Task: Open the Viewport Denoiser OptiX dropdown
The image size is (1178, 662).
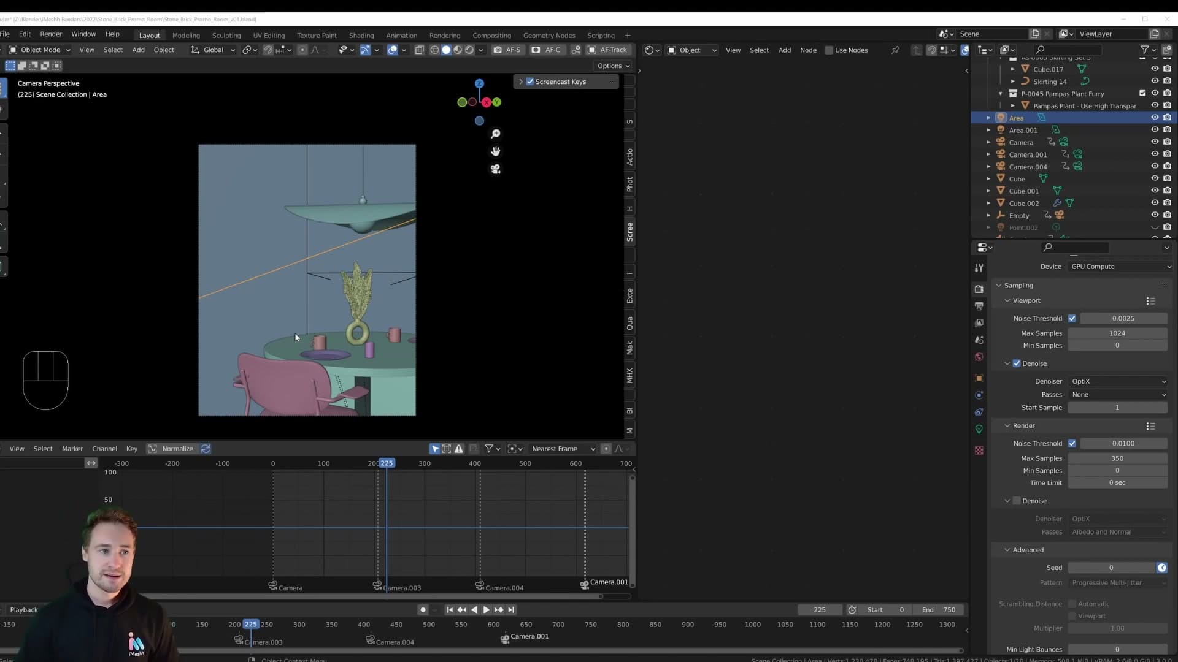Action: point(1118,381)
